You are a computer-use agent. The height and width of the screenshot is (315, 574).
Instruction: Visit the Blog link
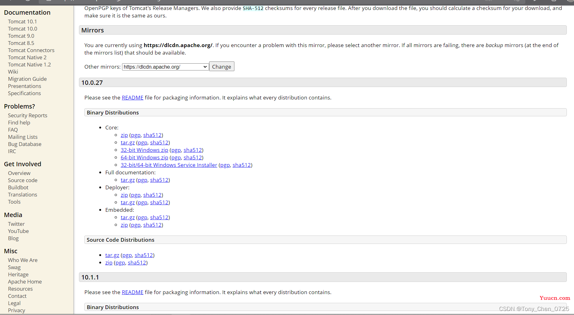[x=13, y=238]
